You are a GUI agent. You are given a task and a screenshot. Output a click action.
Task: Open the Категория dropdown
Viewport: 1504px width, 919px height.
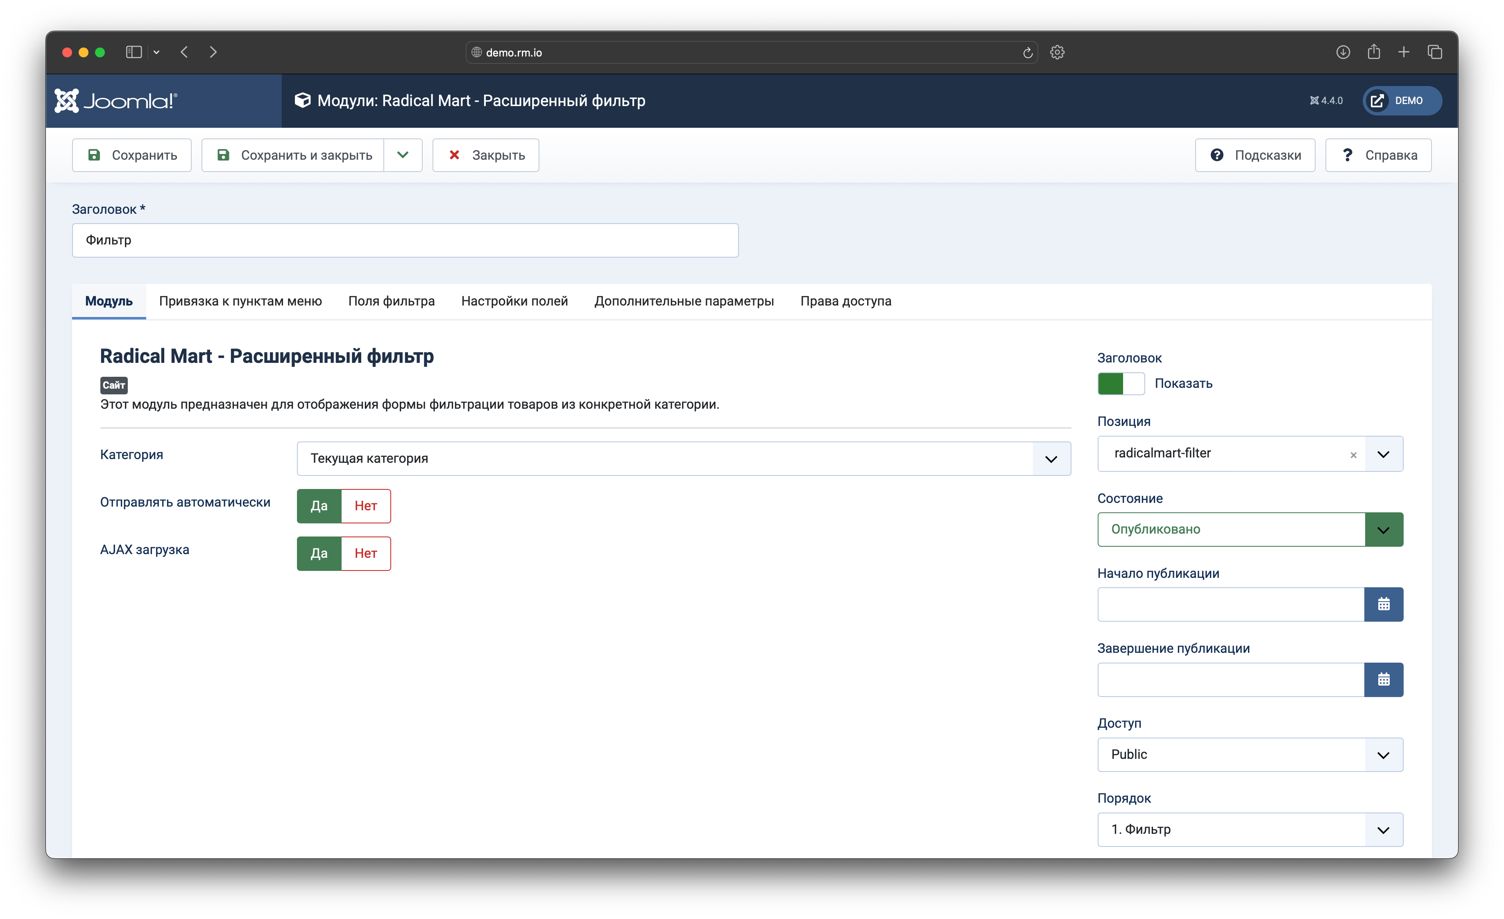pos(684,459)
